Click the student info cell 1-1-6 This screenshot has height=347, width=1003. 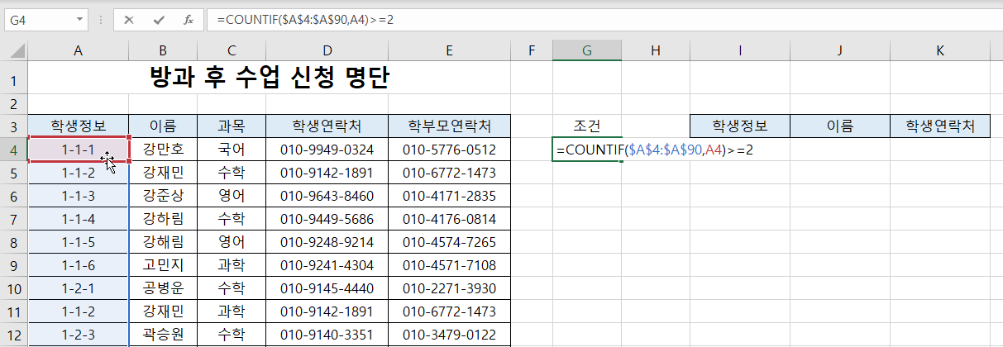coord(78,265)
